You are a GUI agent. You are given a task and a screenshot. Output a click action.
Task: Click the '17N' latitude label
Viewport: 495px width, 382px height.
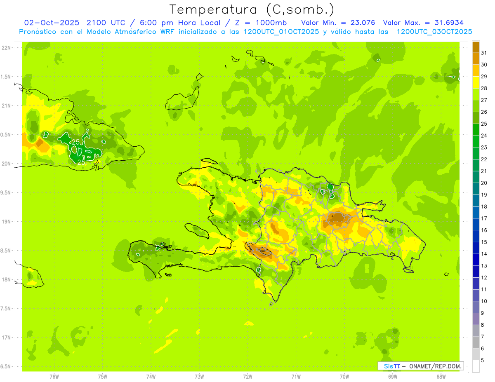[x=7, y=338]
